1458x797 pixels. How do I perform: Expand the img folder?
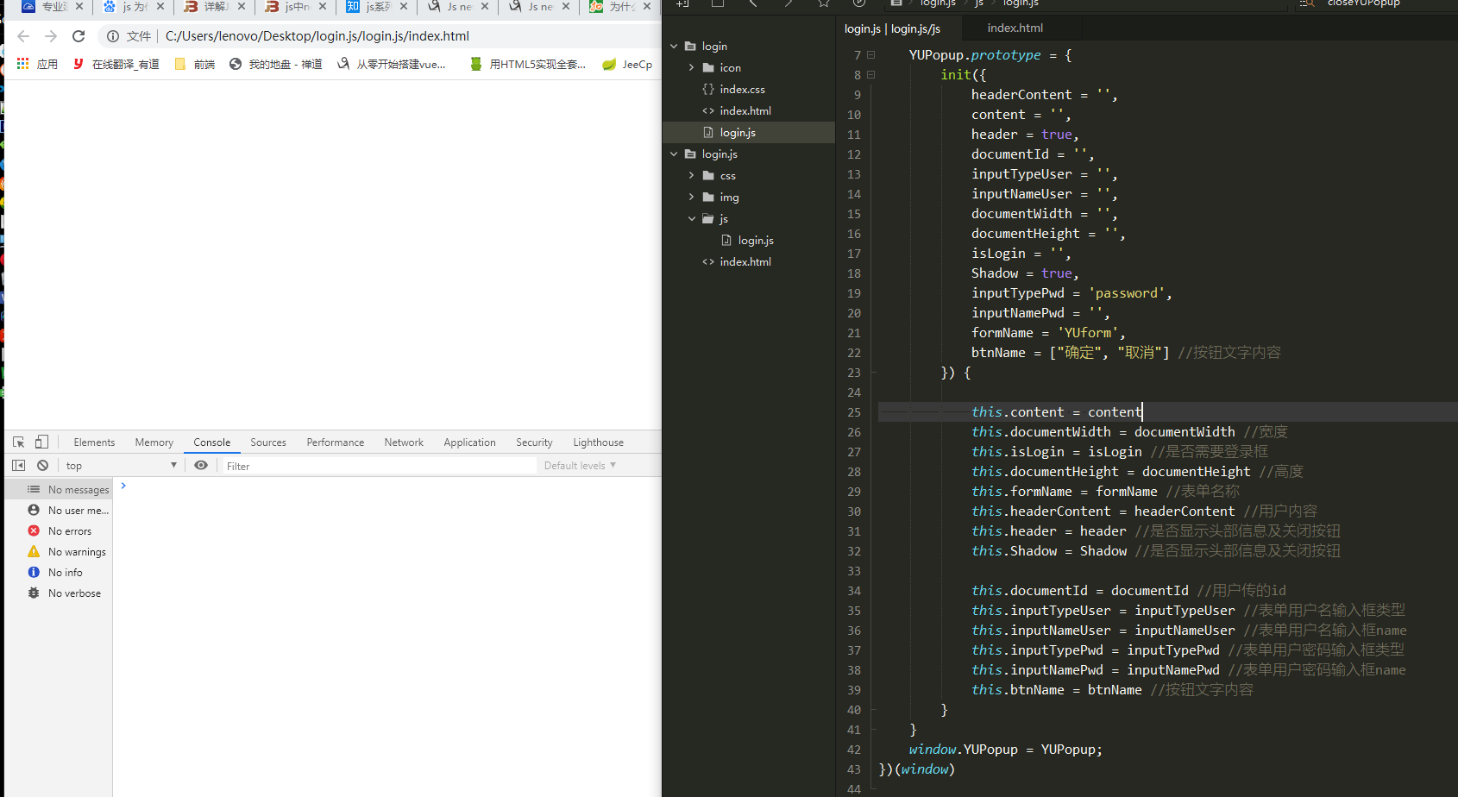[x=691, y=197]
